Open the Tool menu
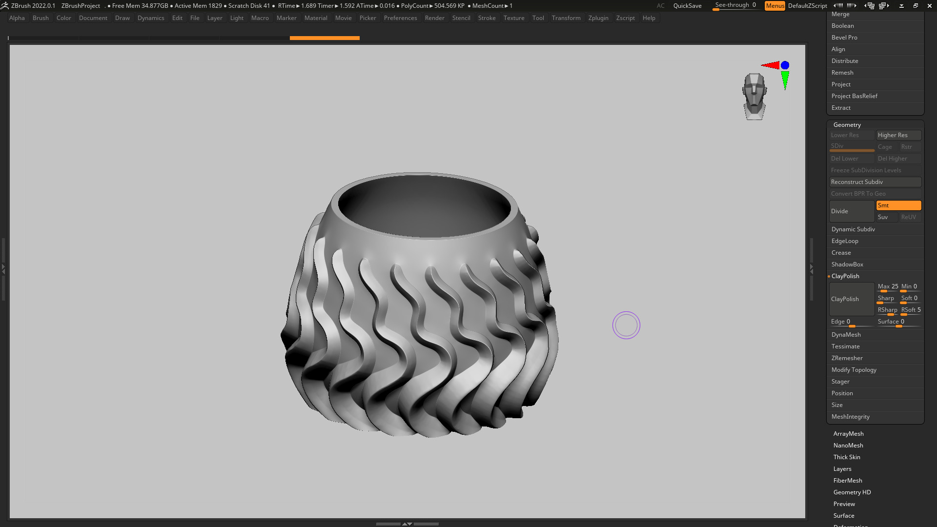 [x=538, y=18]
